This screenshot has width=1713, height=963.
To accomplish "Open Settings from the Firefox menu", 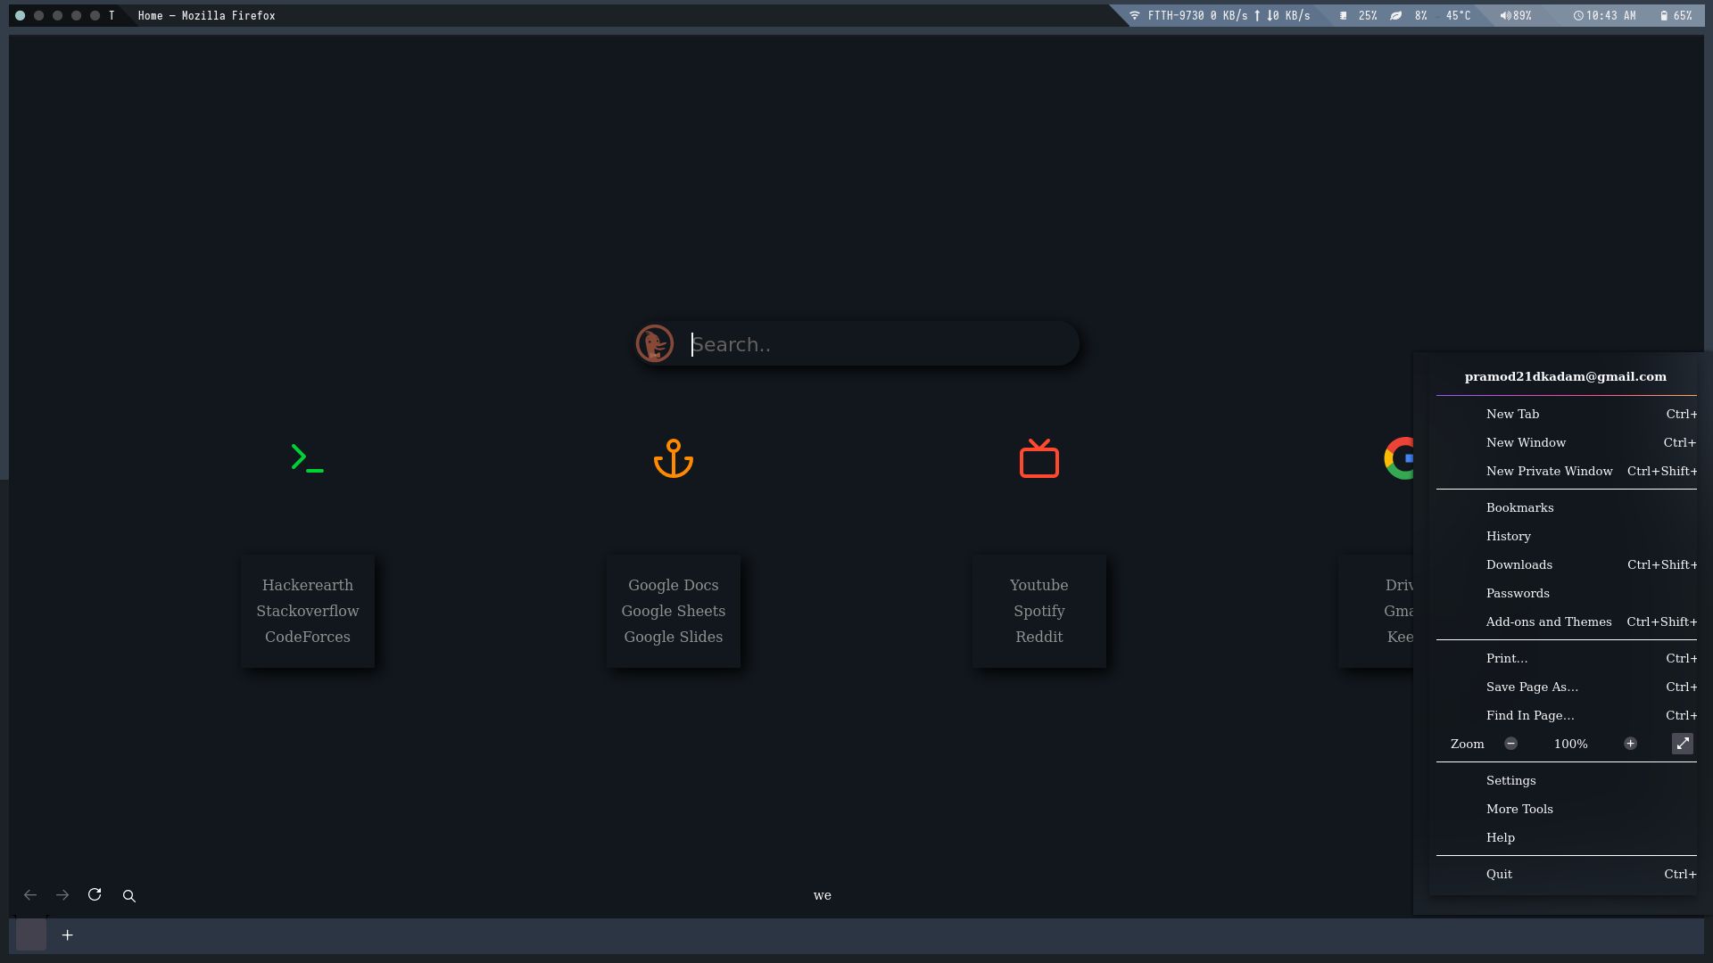I will pos(1510,780).
